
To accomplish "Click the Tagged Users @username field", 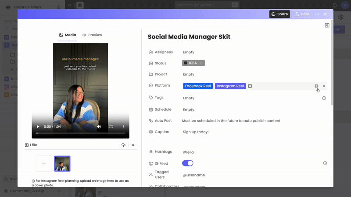I will tap(194, 175).
